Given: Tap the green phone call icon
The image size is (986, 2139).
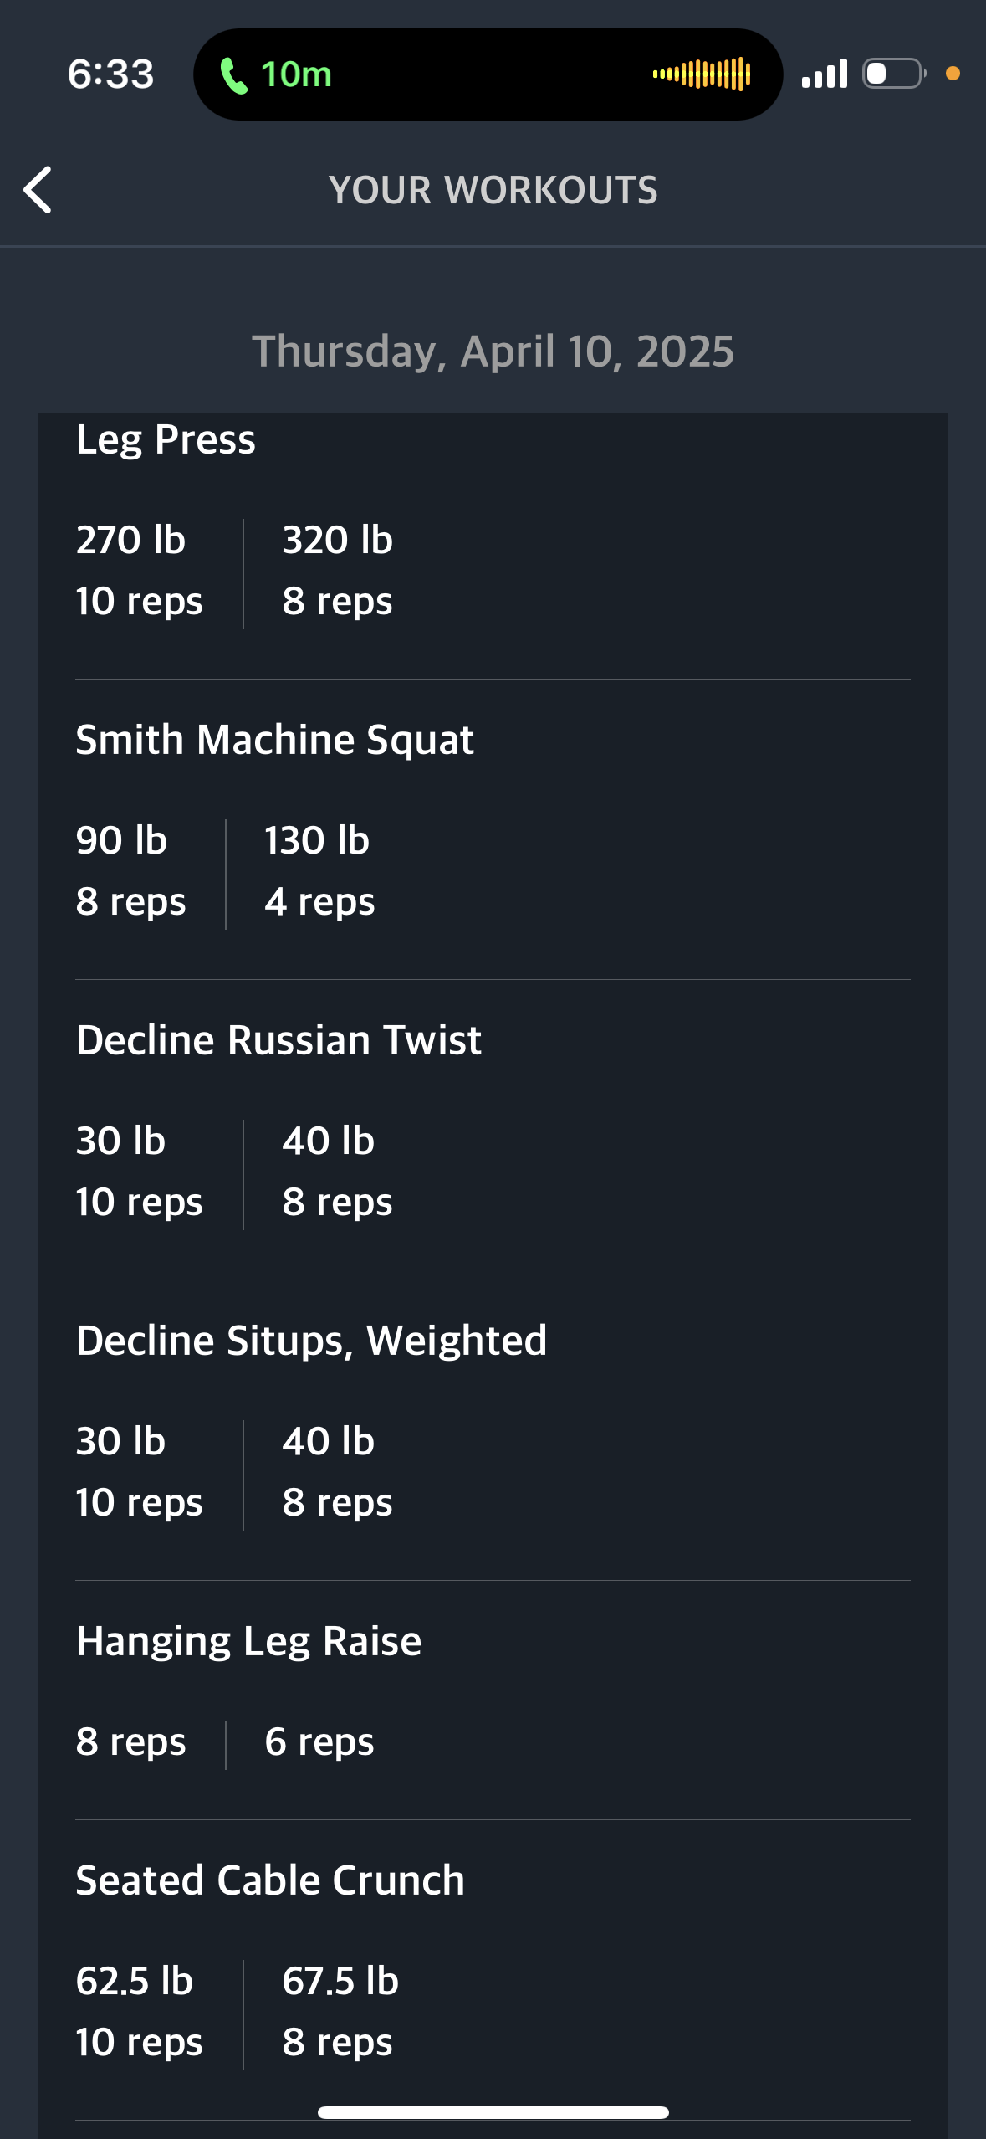Looking at the screenshot, I should pos(233,75).
